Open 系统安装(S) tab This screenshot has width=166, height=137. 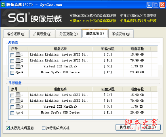121,34
